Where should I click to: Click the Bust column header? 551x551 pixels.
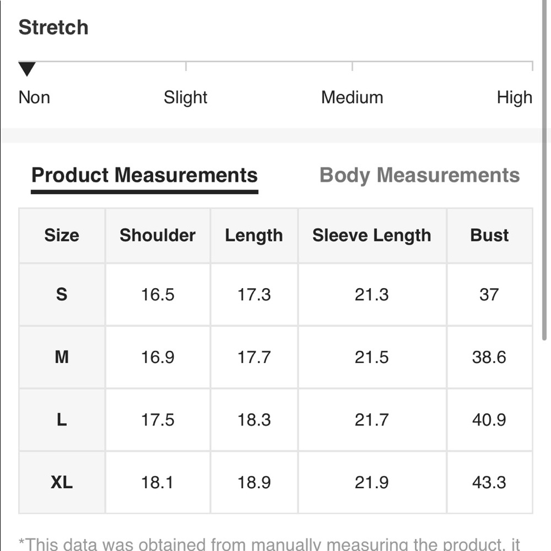coord(489,235)
